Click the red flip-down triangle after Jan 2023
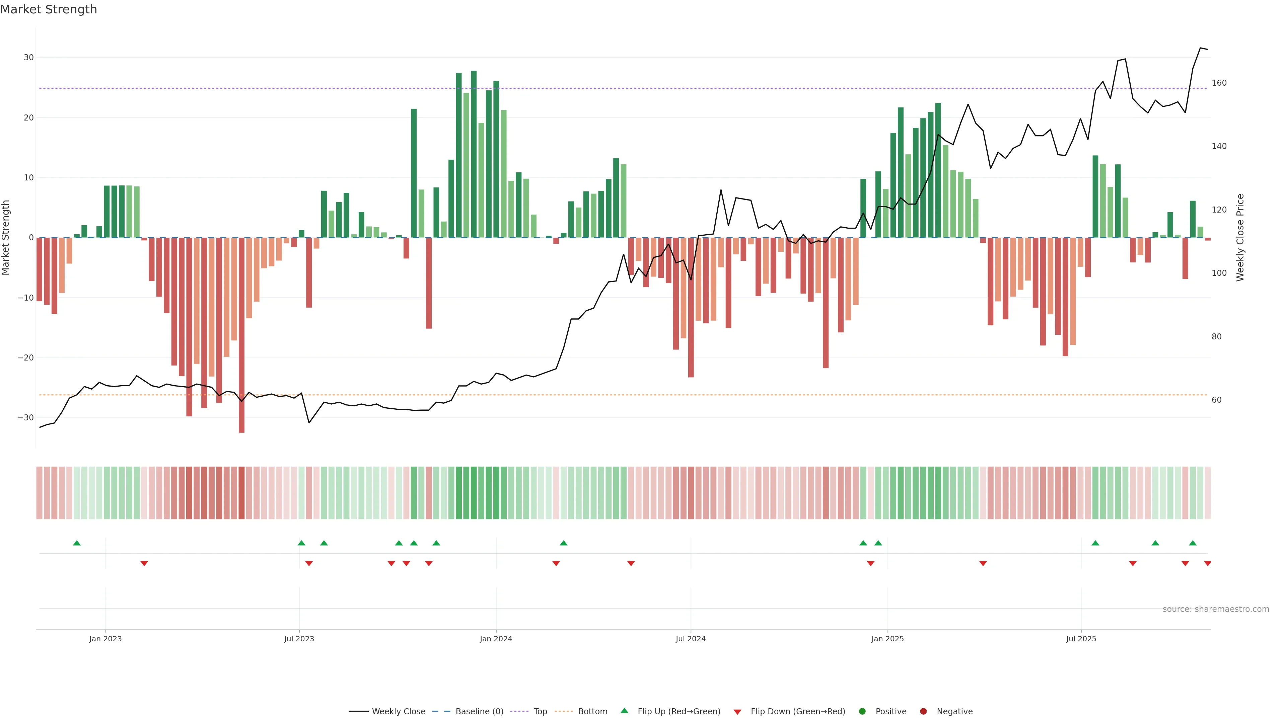 pyautogui.click(x=144, y=563)
